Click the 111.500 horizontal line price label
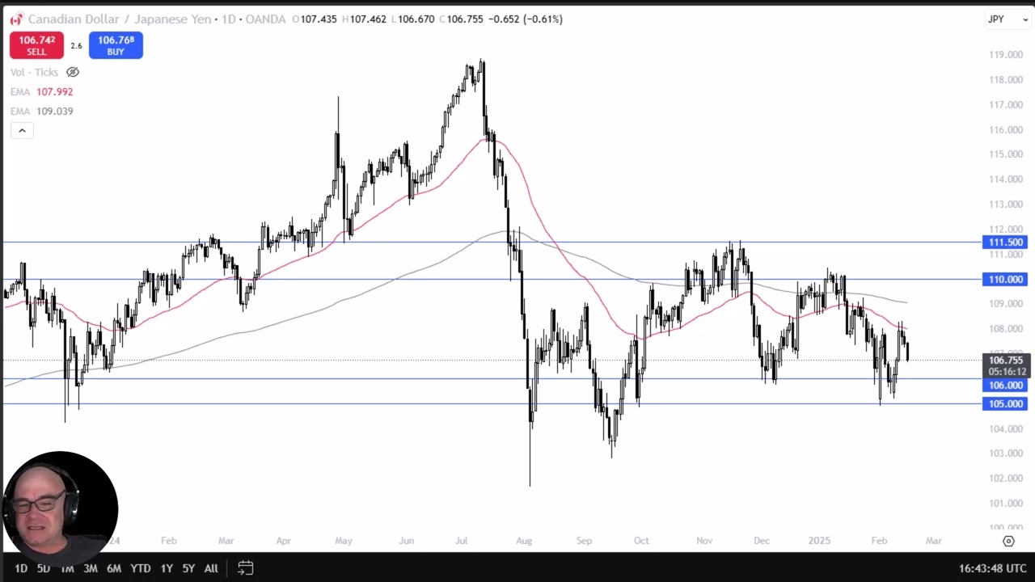The height and width of the screenshot is (582, 1035). pyautogui.click(x=1005, y=242)
